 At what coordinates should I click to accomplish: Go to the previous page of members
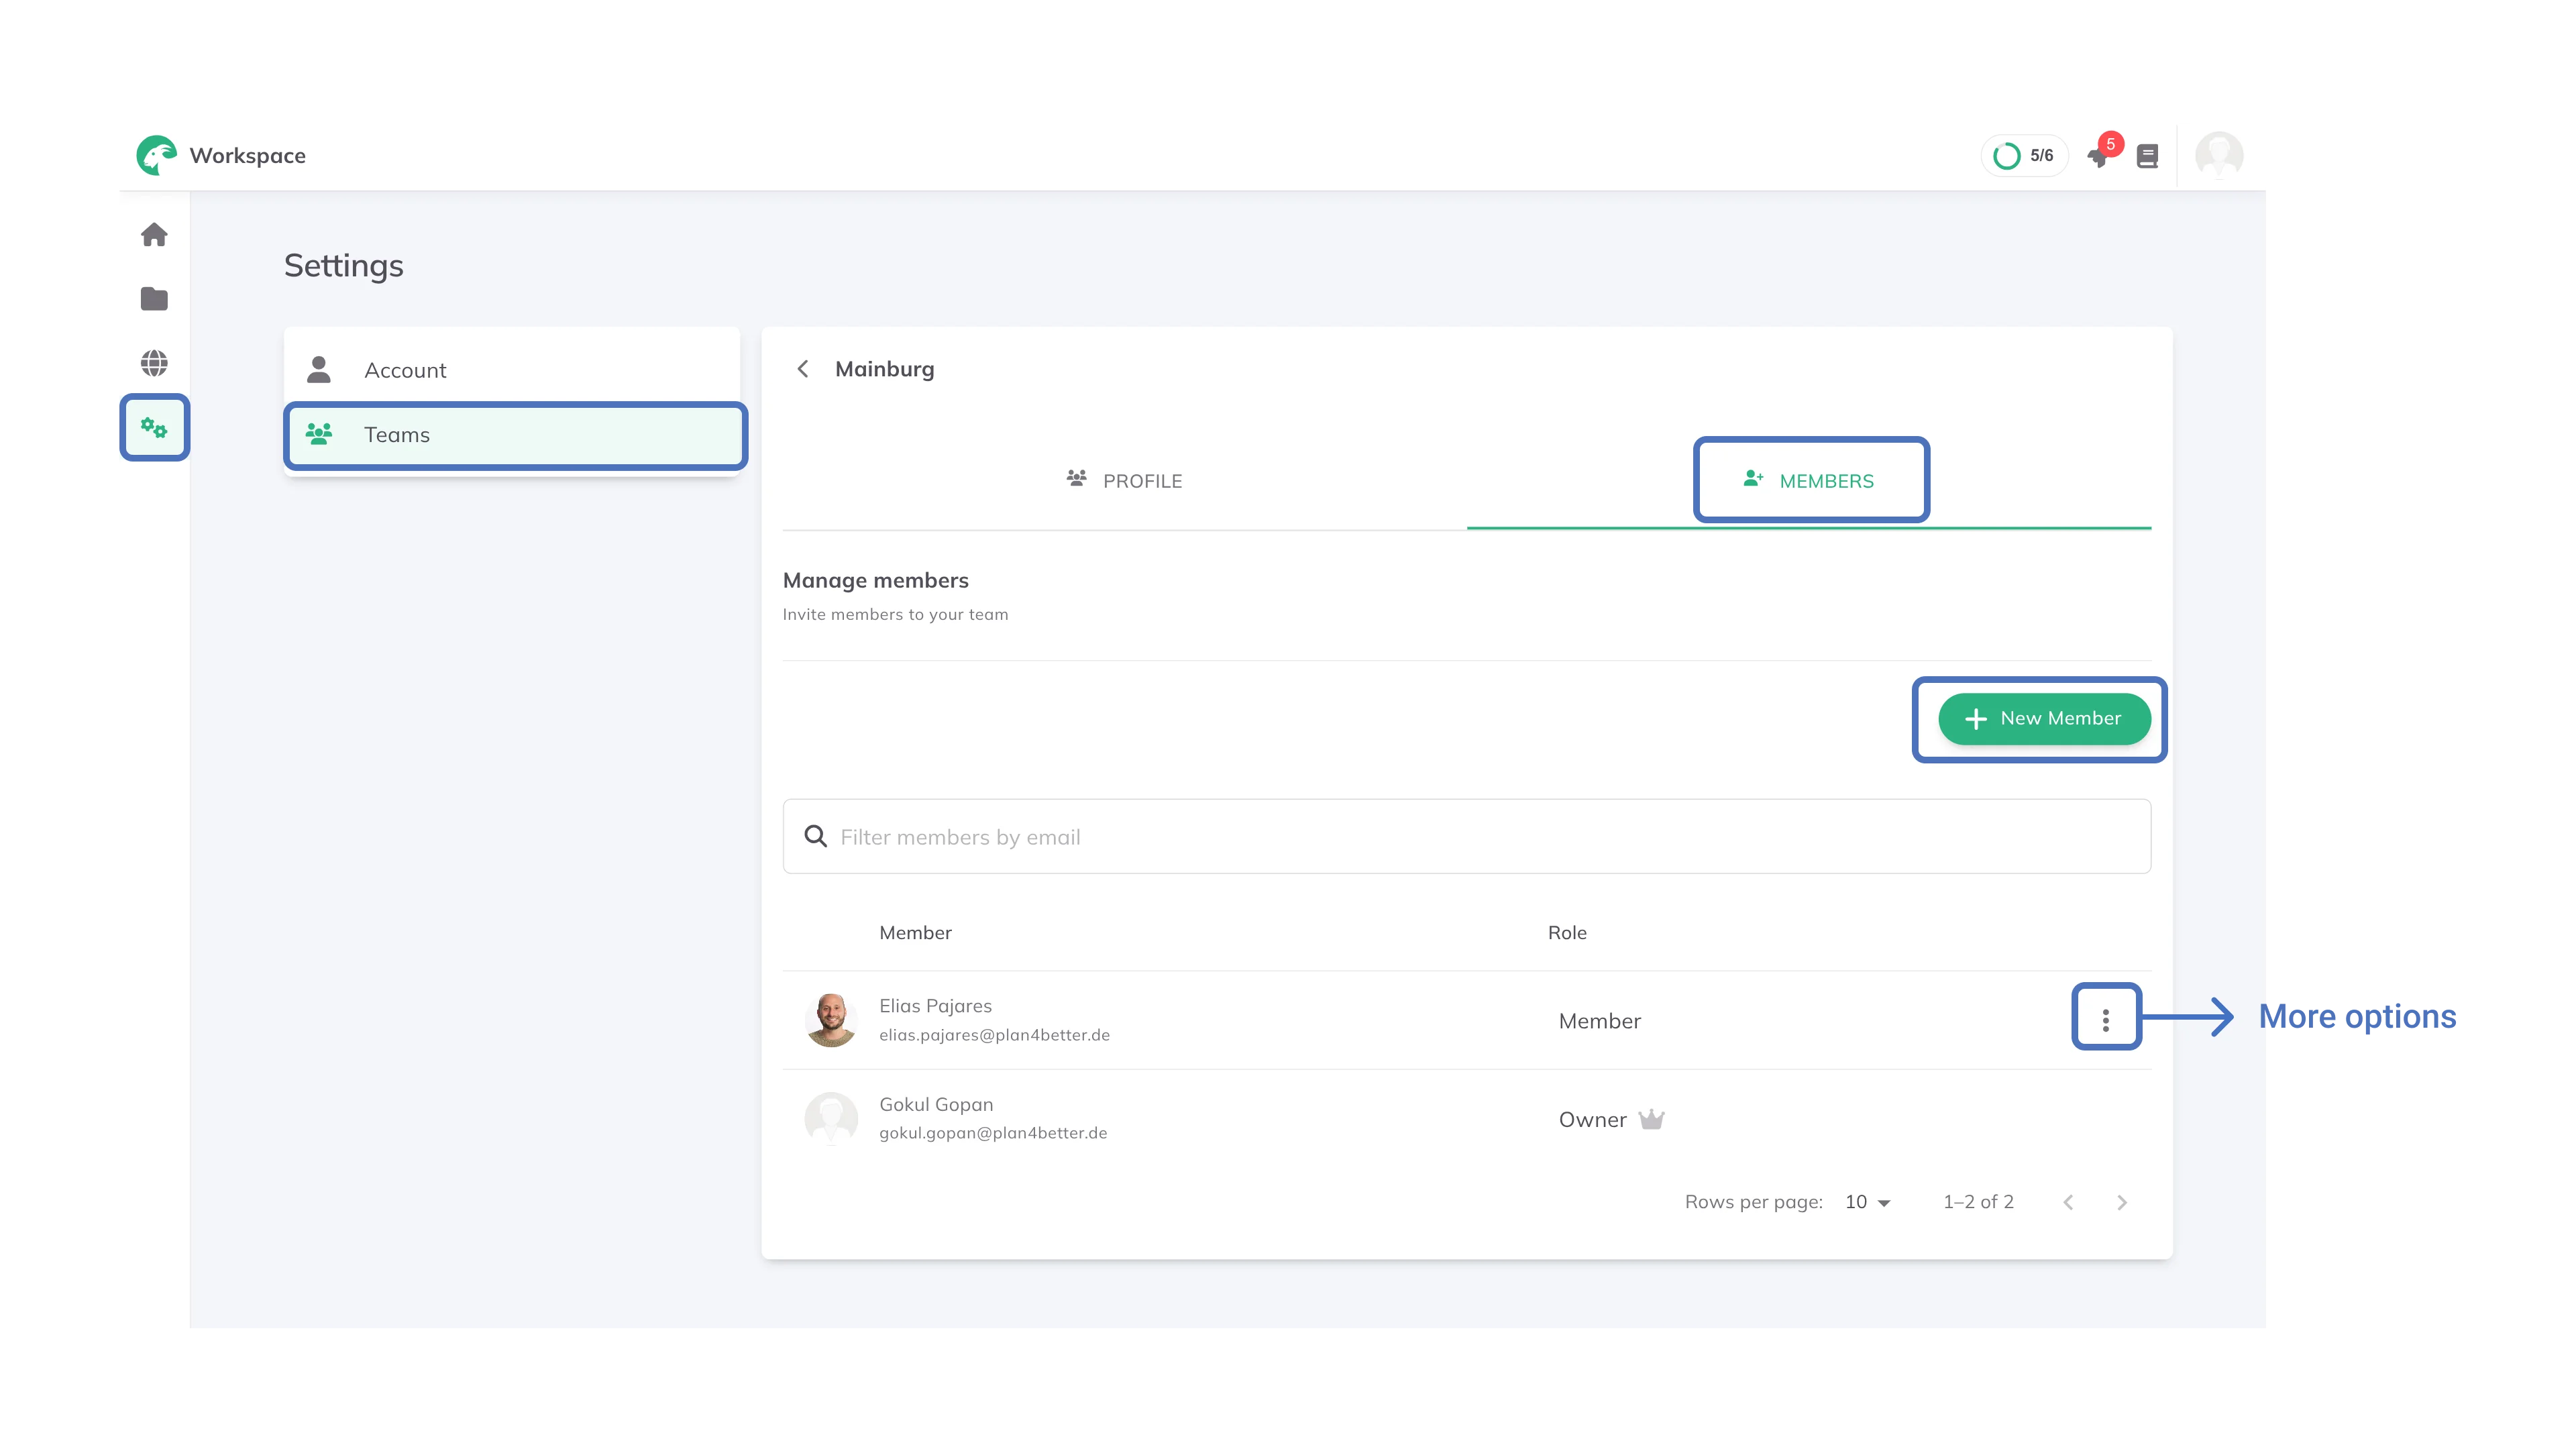coord(2068,1202)
